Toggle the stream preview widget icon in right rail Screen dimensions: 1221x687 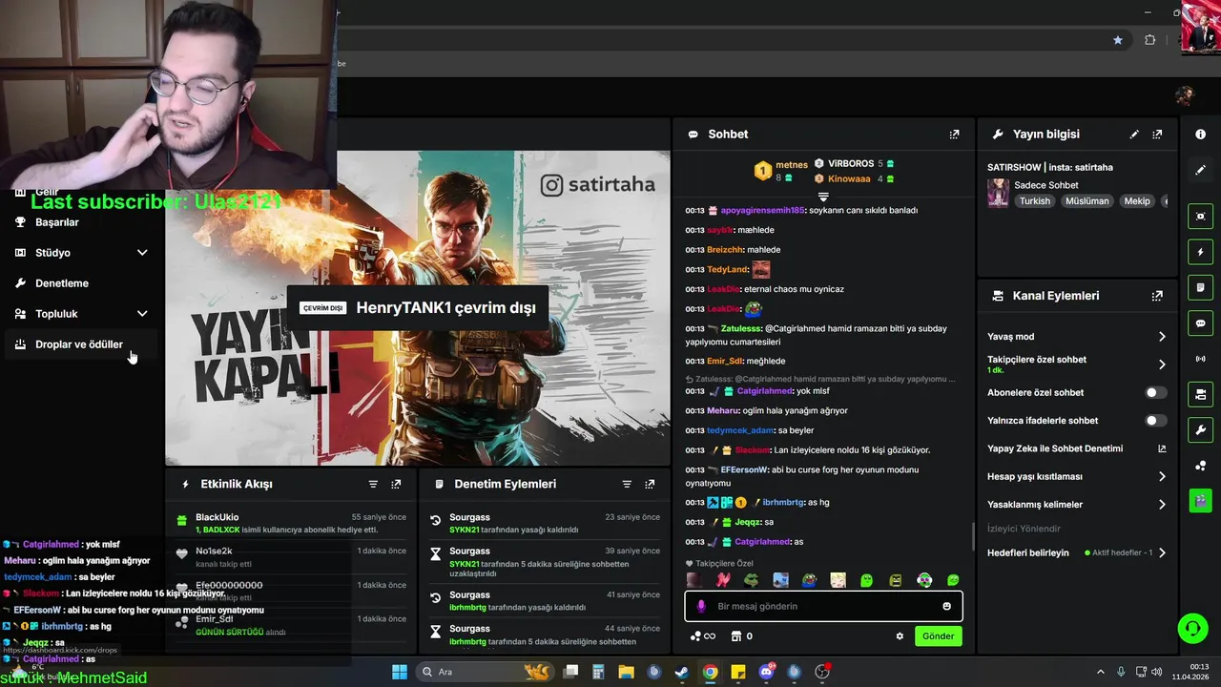click(1200, 216)
